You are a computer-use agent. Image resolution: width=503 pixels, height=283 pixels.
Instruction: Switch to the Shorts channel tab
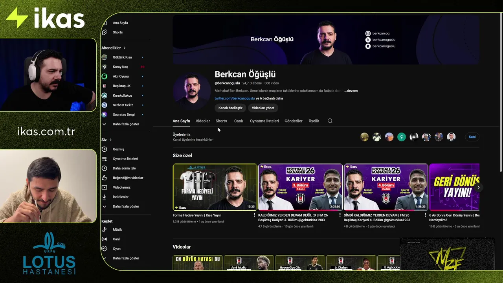point(221,121)
